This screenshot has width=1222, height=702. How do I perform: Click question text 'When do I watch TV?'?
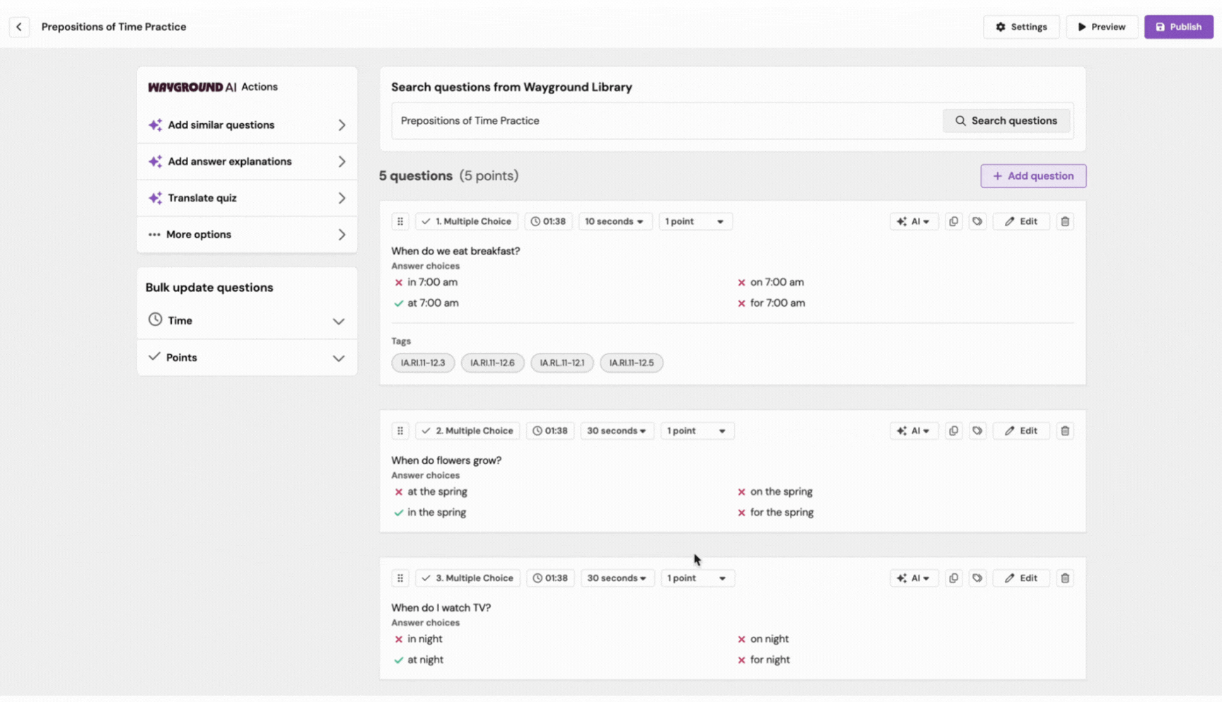point(441,607)
